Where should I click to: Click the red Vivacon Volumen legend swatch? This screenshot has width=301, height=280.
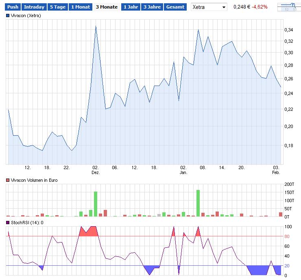pyautogui.click(x=8, y=180)
